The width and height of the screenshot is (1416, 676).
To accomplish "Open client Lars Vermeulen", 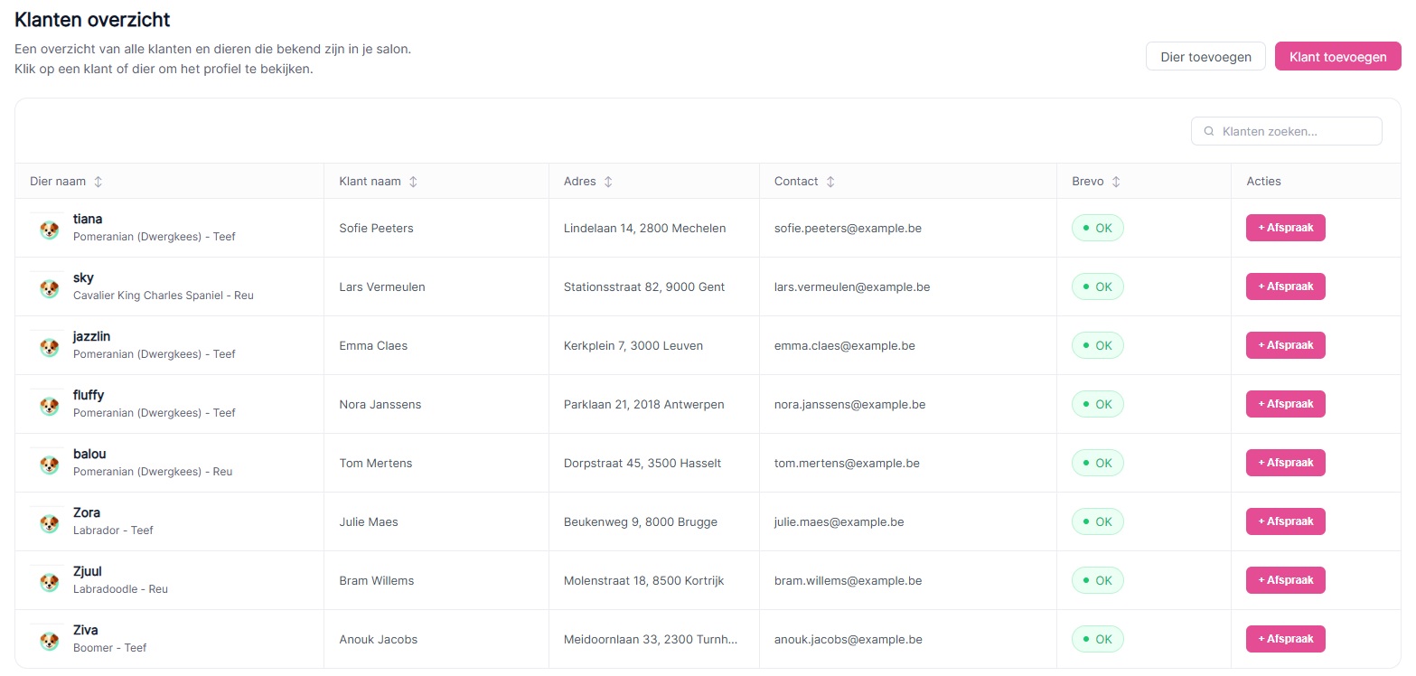I will tap(382, 286).
